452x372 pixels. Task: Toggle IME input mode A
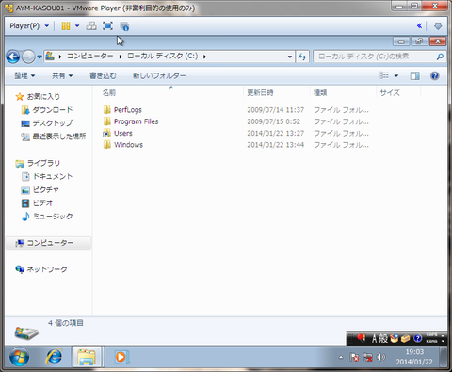tap(374, 338)
